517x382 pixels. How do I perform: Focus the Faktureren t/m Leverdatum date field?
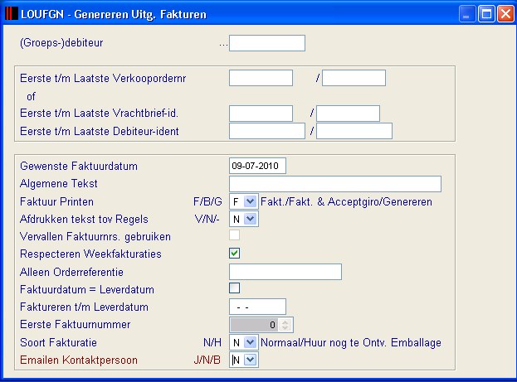click(257, 307)
